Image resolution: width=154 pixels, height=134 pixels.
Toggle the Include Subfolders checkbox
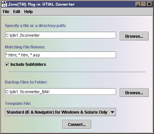click(7, 64)
